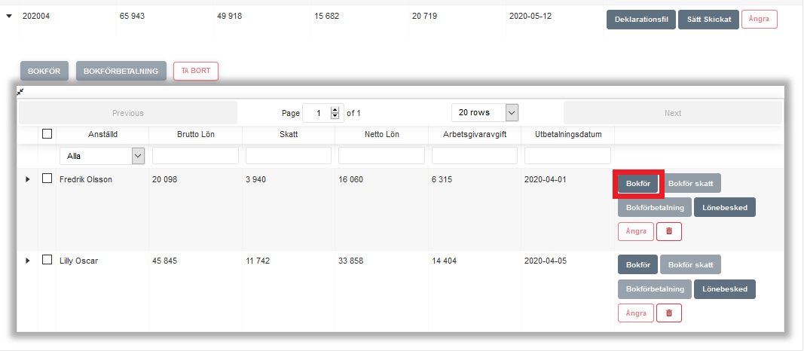Sort by the Utbetalningsdatum column header
The width and height of the screenshot is (804, 351).
567,135
